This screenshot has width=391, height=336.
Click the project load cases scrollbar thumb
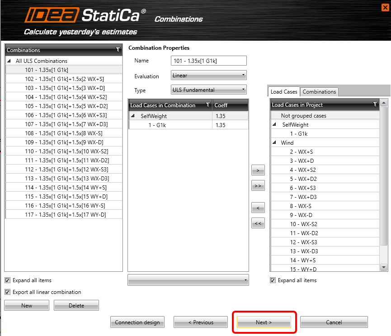tap(384, 176)
